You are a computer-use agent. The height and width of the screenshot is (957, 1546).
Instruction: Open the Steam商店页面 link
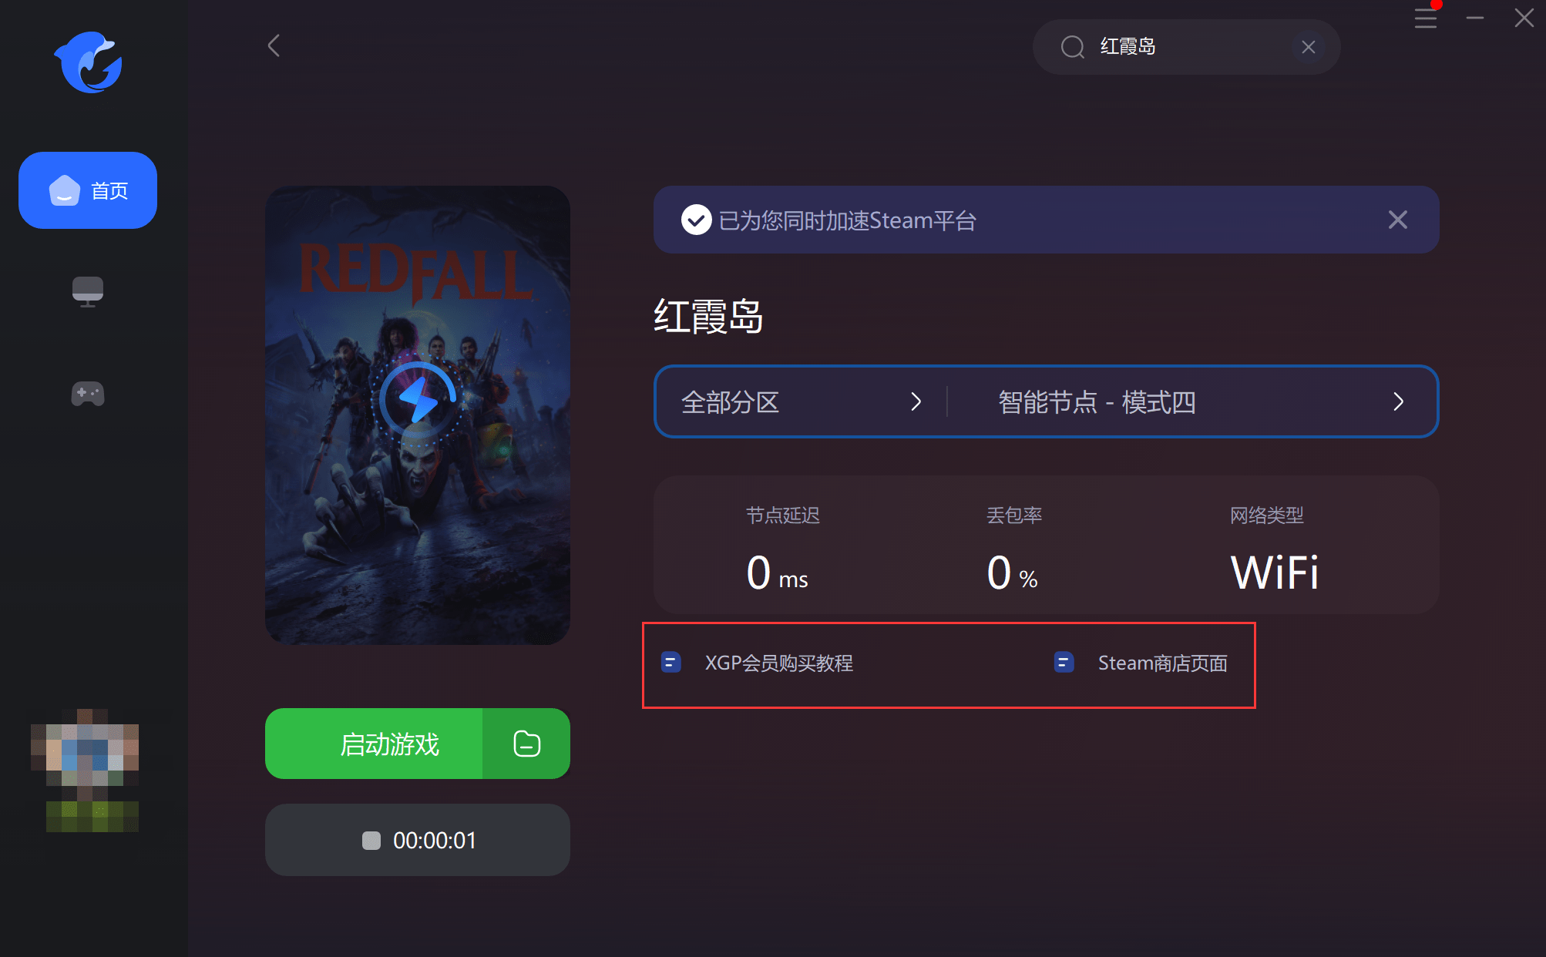click(x=1162, y=663)
